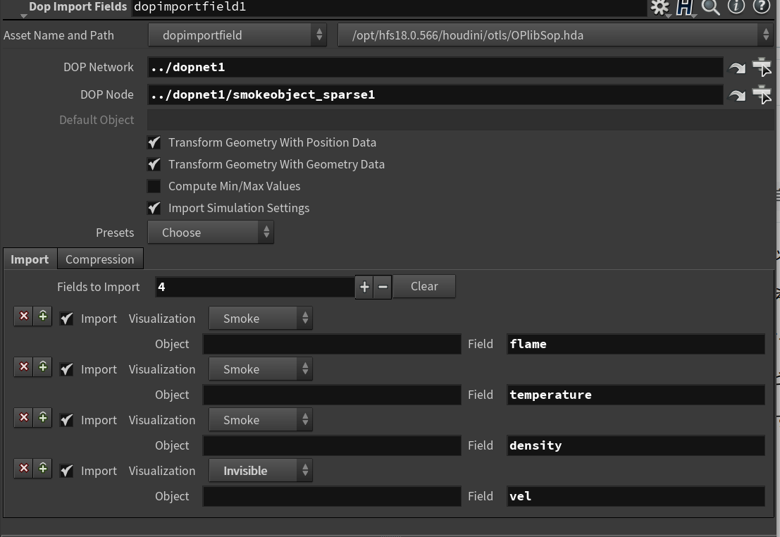Switch to the Import tab

pyautogui.click(x=30, y=259)
